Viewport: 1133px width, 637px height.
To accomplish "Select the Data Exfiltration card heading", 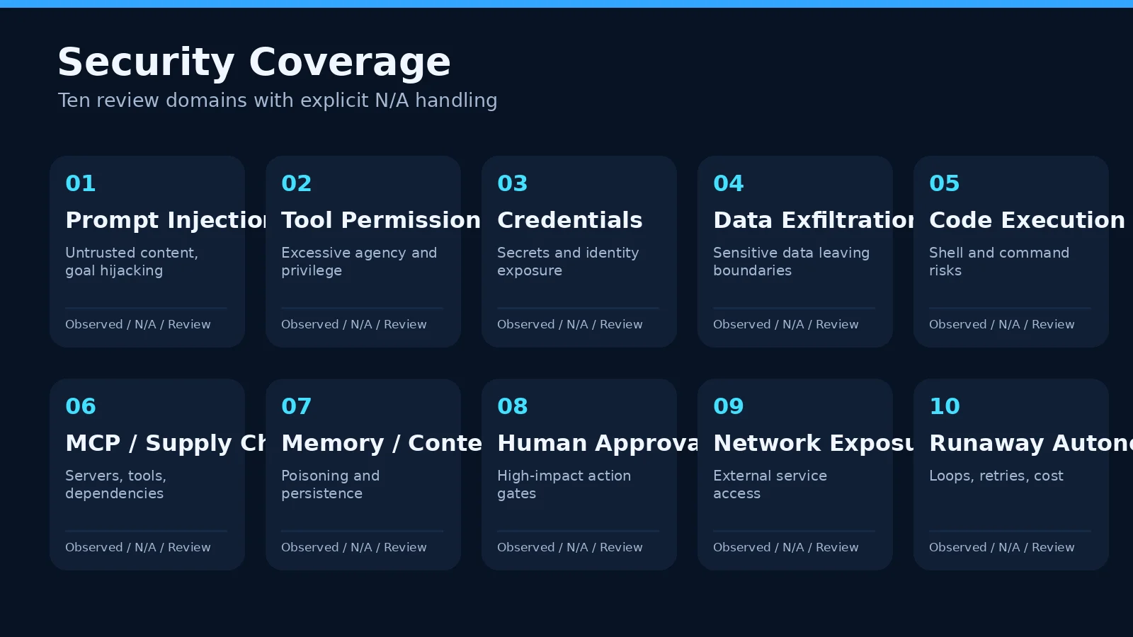I will click(x=814, y=220).
